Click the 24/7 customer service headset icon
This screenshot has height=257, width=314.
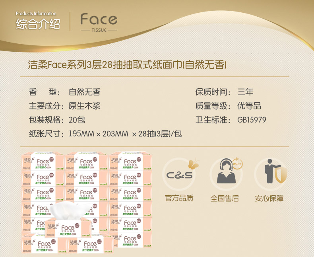227,173
